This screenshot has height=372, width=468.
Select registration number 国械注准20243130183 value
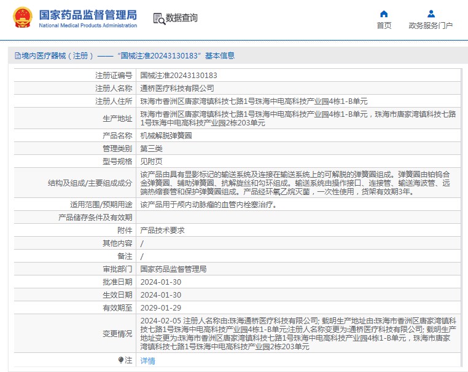tap(179, 76)
